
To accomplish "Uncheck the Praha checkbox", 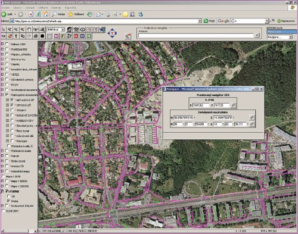I will click(x=8, y=201).
